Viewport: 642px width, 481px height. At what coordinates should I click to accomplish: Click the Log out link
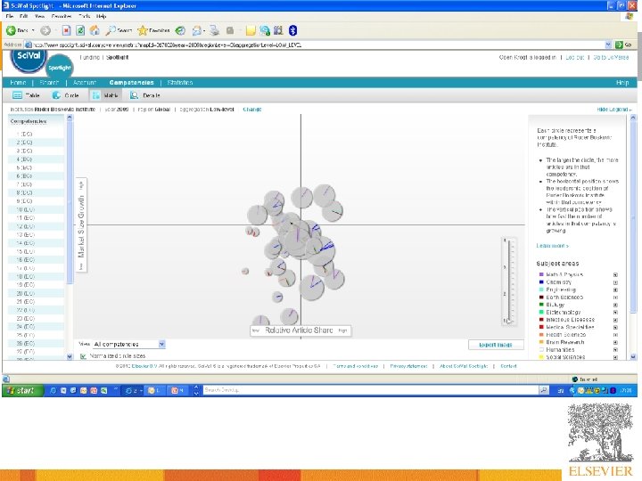tap(575, 57)
